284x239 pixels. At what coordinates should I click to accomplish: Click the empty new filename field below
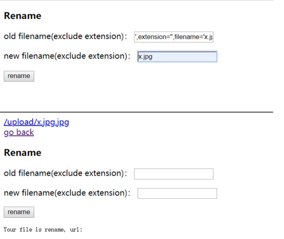pos(177,193)
